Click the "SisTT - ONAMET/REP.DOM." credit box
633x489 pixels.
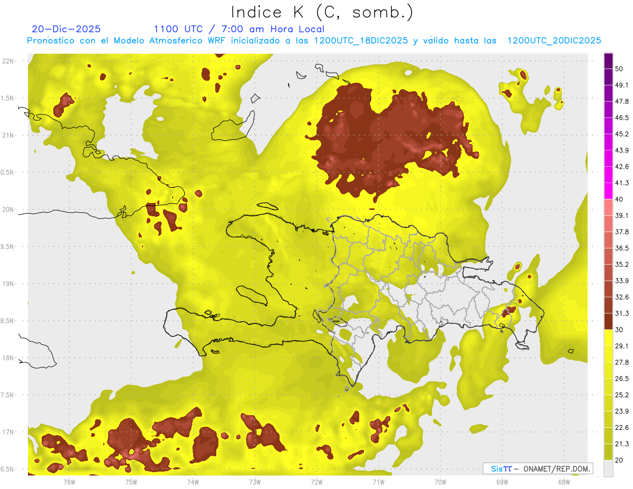pyautogui.click(x=538, y=468)
